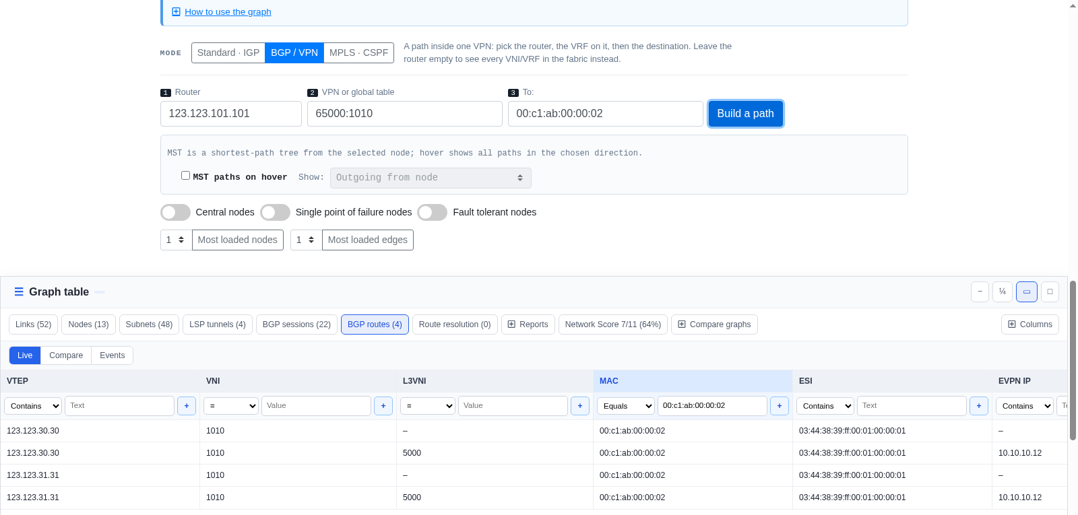This screenshot has width=1078, height=515.
Task: Add a MAC filter with the plus icon
Action: 780,406
